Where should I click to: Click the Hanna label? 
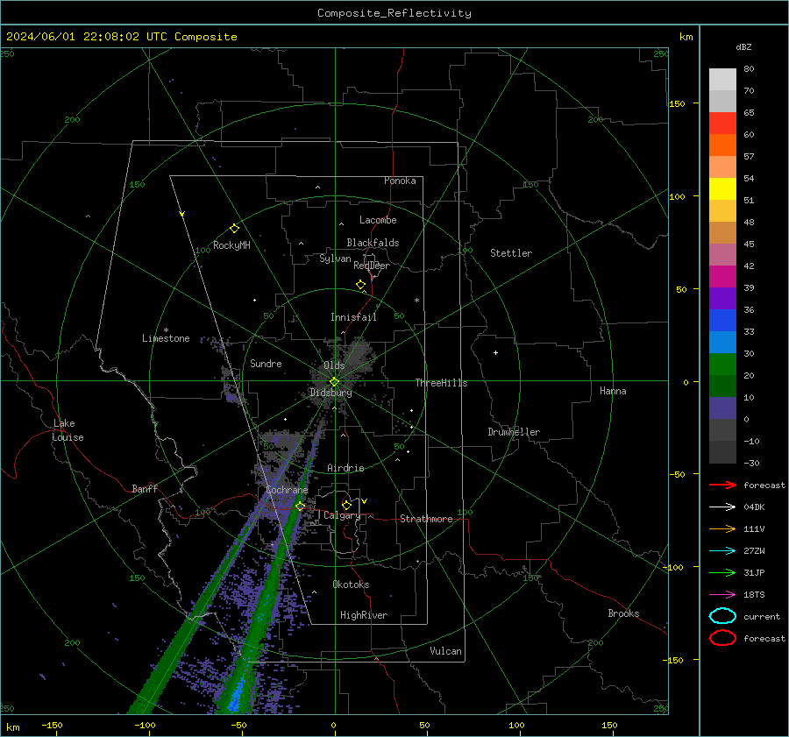point(613,391)
